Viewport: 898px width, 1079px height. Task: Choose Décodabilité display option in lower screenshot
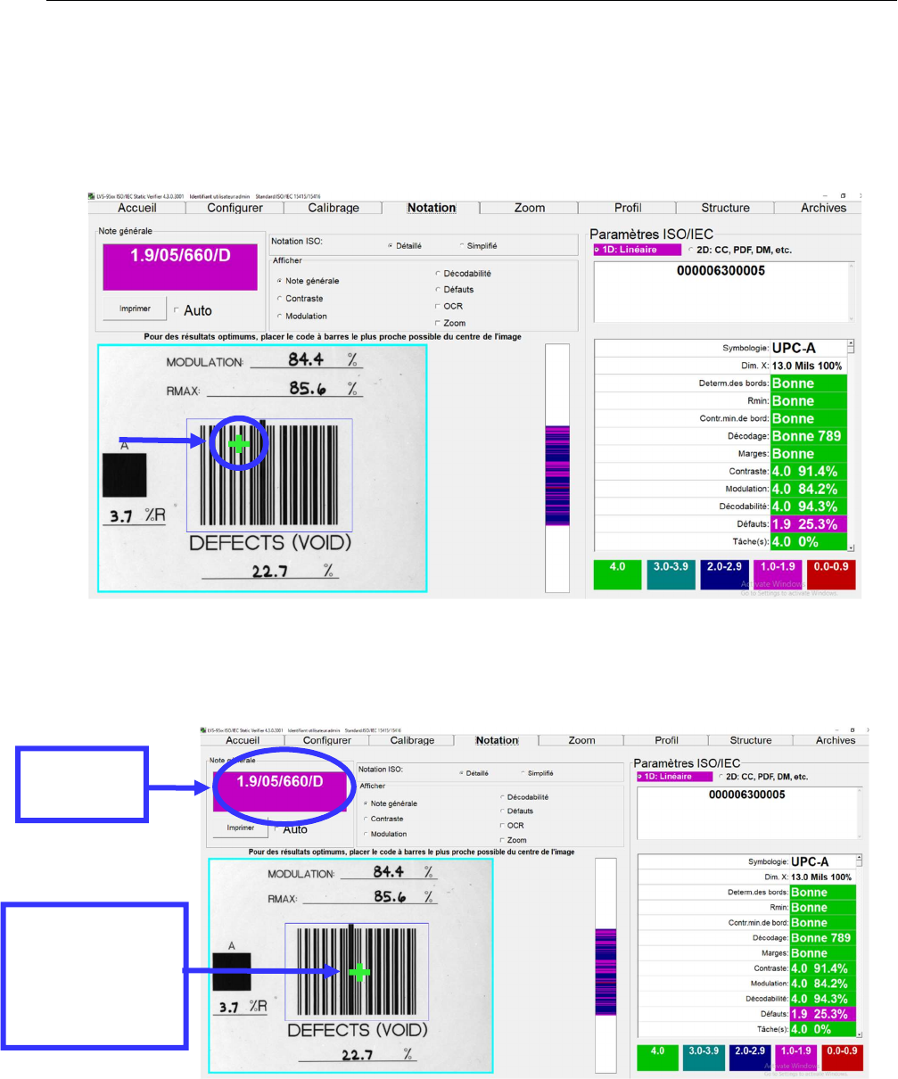[x=524, y=796]
